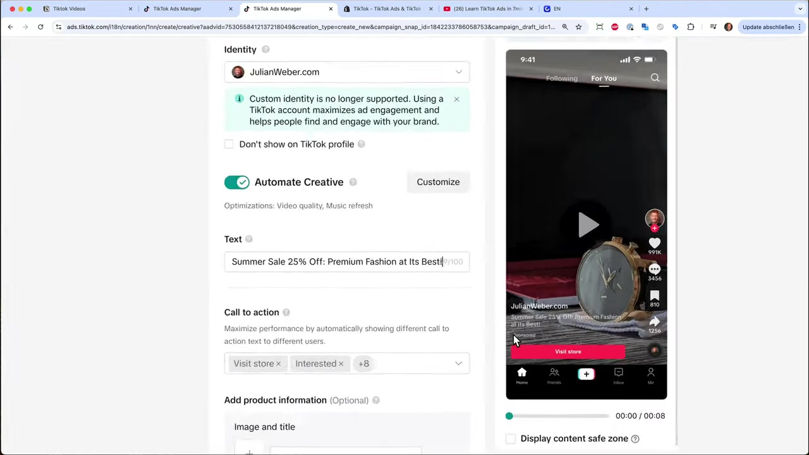Bookmark page with star icon
The image size is (809, 455).
click(578, 27)
